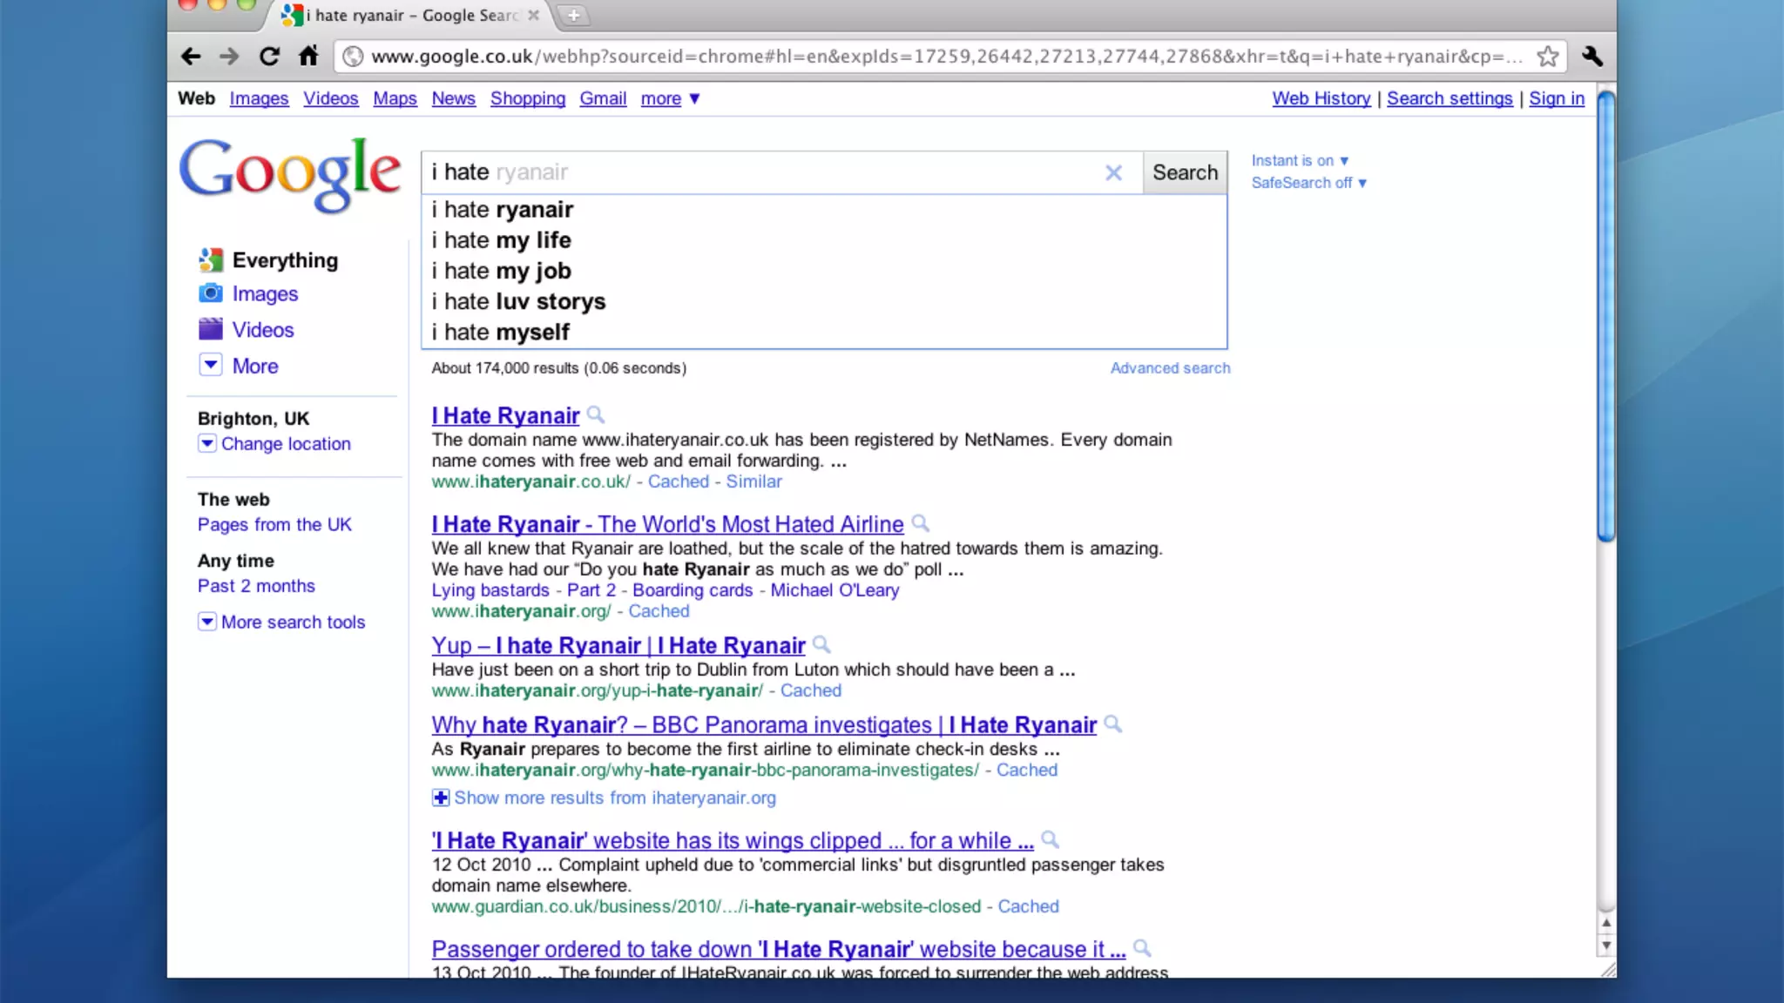Click the home icon in toolbar
This screenshot has width=1784, height=1003.
[x=308, y=57]
